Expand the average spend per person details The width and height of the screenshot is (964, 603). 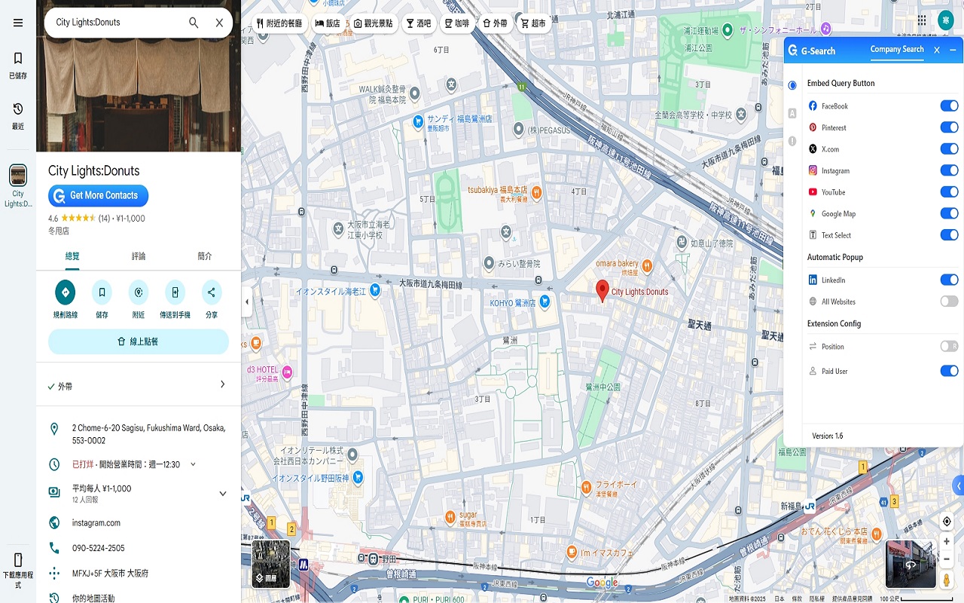(222, 493)
